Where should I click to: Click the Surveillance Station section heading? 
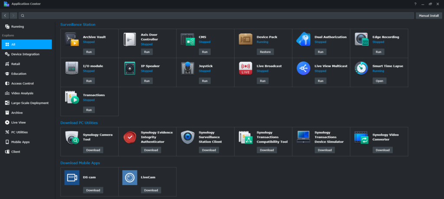pos(78,25)
